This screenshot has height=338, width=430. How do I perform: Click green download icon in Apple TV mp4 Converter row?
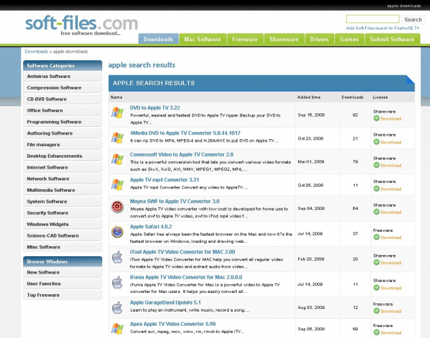pyautogui.click(x=377, y=189)
